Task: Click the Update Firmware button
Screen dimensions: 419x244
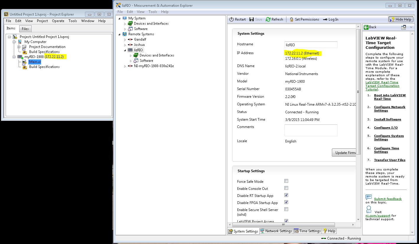Action: 344,153
